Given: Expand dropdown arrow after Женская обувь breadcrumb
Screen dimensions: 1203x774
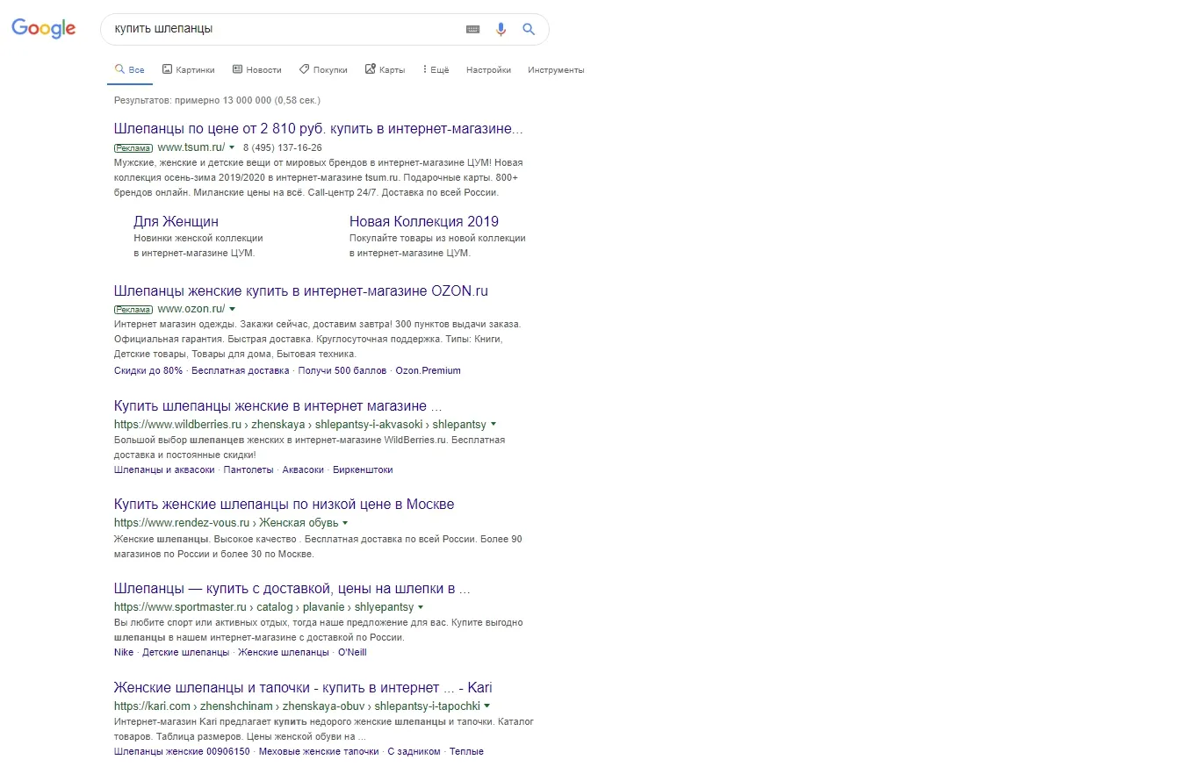Looking at the screenshot, I should pyautogui.click(x=346, y=523).
